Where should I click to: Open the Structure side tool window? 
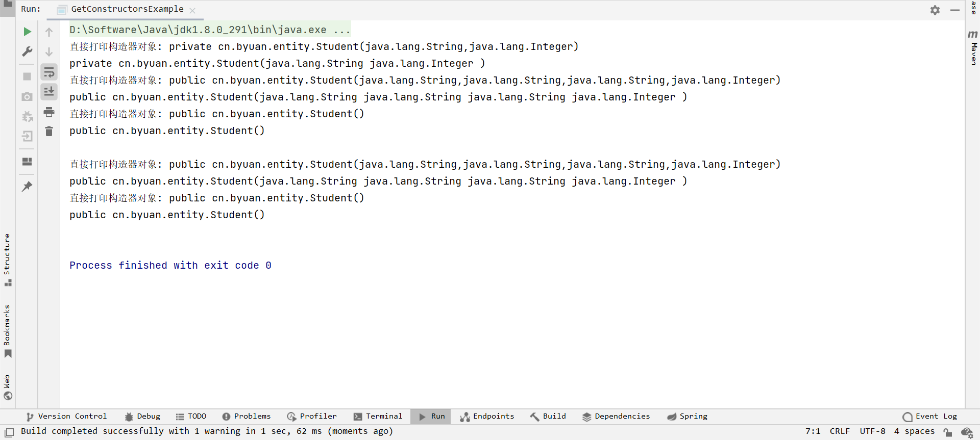[x=7, y=260]
